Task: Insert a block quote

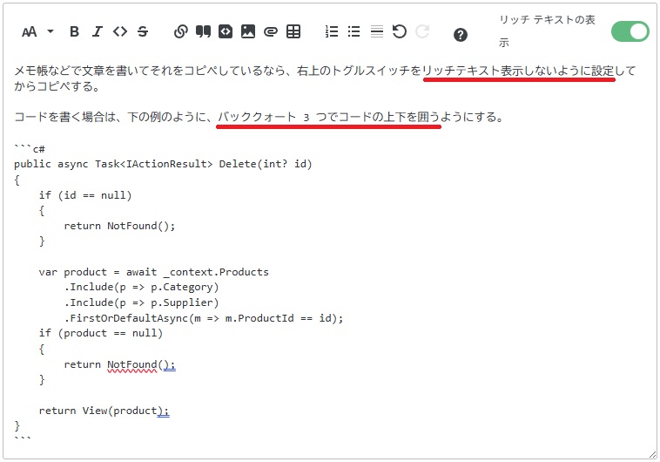Action: click(203, 31)
